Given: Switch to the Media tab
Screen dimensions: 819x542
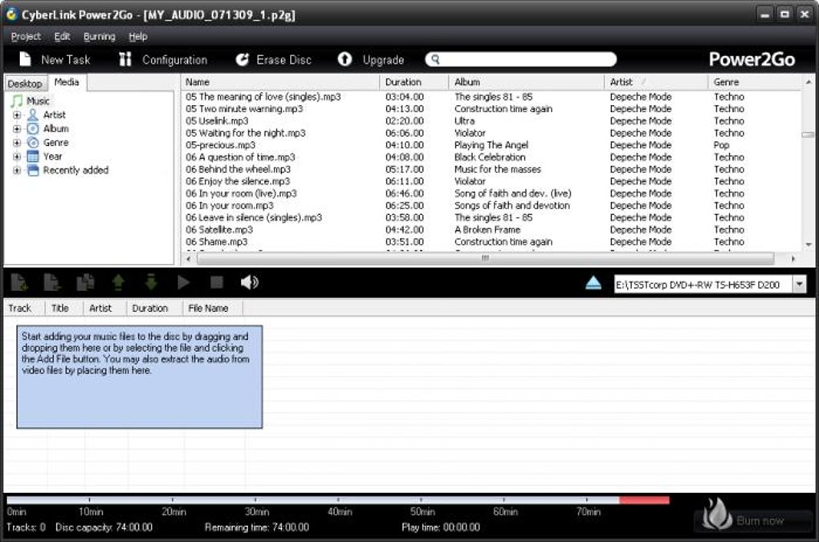Looking at the screenshot, I should (67, 82).
